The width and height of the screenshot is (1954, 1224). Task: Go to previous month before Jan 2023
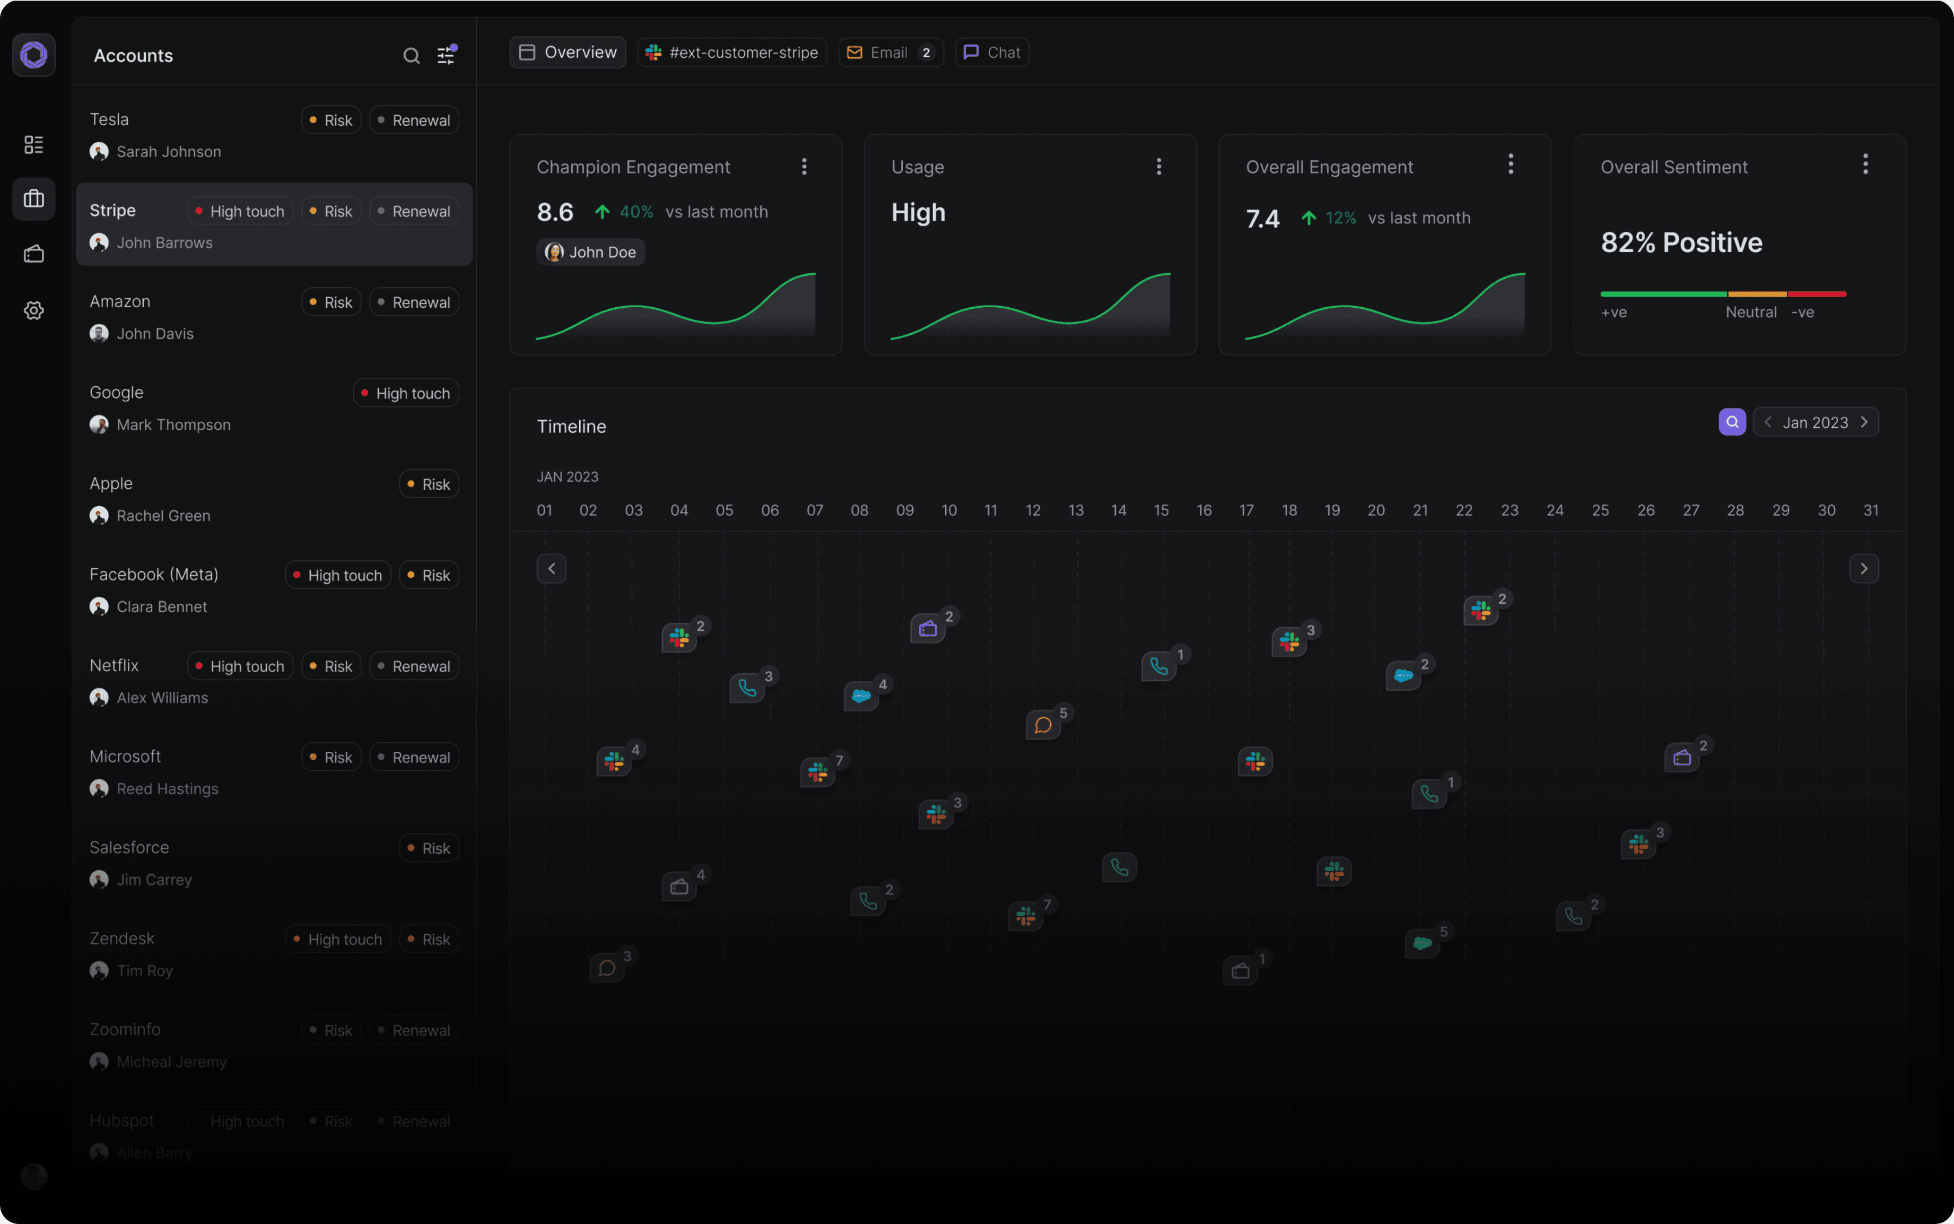[x=1768, y=422]
